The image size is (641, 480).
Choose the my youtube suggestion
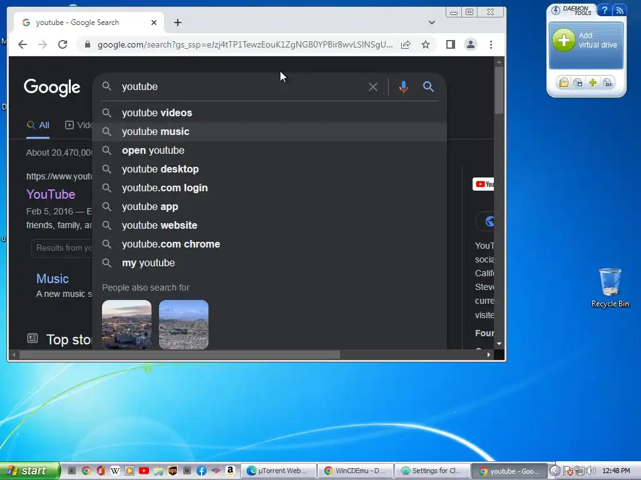(x=269, y=263)
